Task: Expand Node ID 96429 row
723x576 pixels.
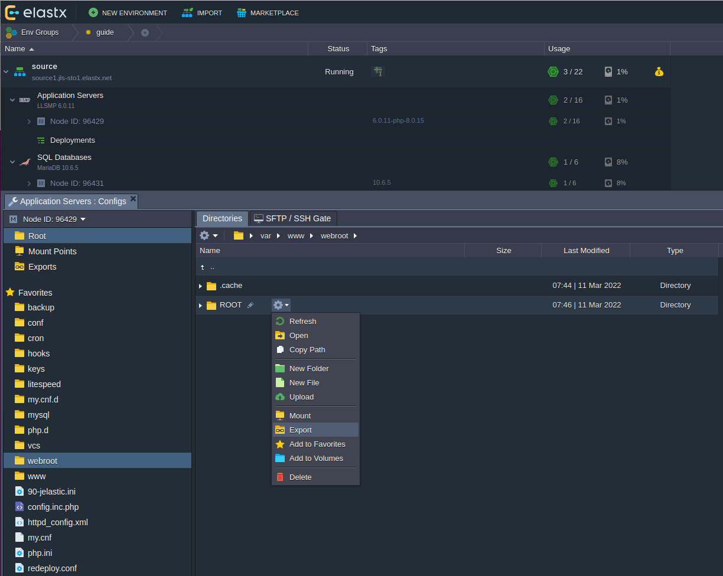Action: coord(29,122)
